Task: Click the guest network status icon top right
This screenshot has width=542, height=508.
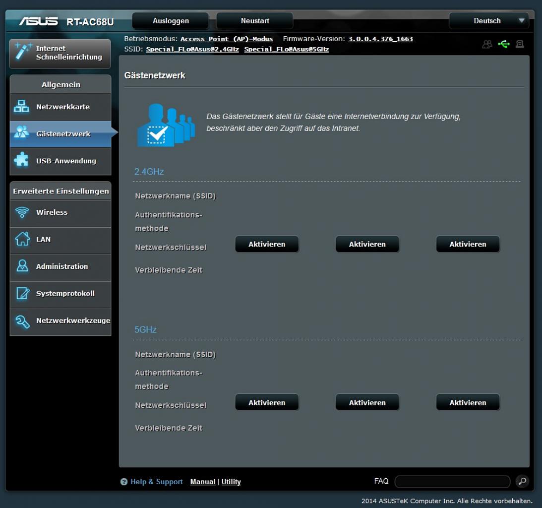Action: click(487, 44)
